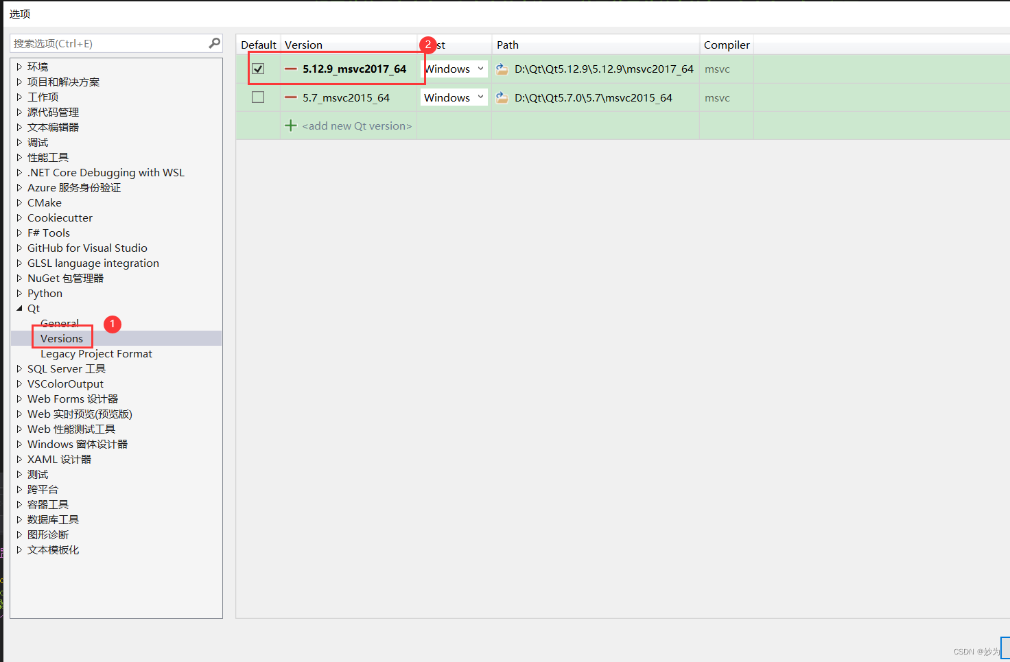This screenshot has height=662, width=1010.
Task: Click the search magnifier icon
Action: coord(215,43)
